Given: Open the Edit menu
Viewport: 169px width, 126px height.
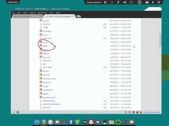Looking at the screenshot, I should pyautogui.click(x=19, y=13).
